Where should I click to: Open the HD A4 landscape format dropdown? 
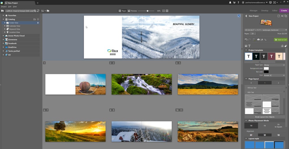point(266,30)
